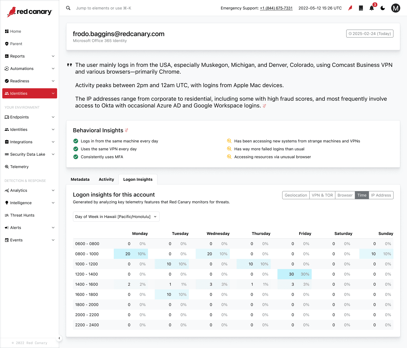The image size is (407, 348).
Task: Switch to the Activity tab
Action: click(106, 179)
